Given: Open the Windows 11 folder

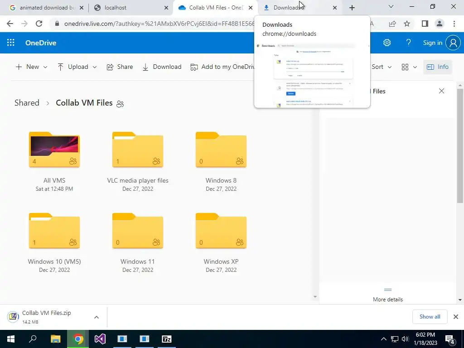Looking at the screenshot, I should (x=138, y=231).
